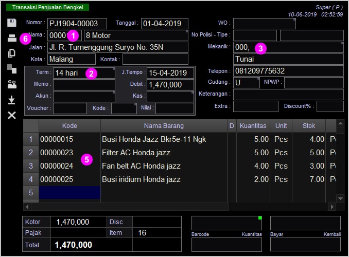Open the Term lookup showing 14 hari
Image resolution: width=349 pixels, height=257 pixels.
point(84,73)
